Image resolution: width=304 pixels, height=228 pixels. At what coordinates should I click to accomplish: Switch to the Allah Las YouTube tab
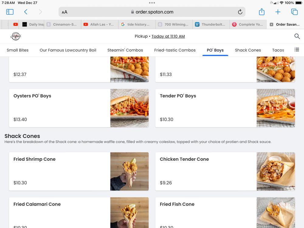coord(100,24)
